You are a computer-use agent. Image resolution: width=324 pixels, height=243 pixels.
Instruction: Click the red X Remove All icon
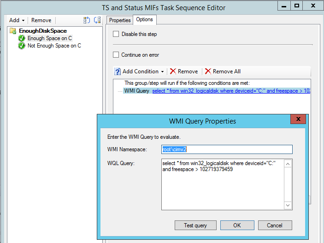(208, 71)
